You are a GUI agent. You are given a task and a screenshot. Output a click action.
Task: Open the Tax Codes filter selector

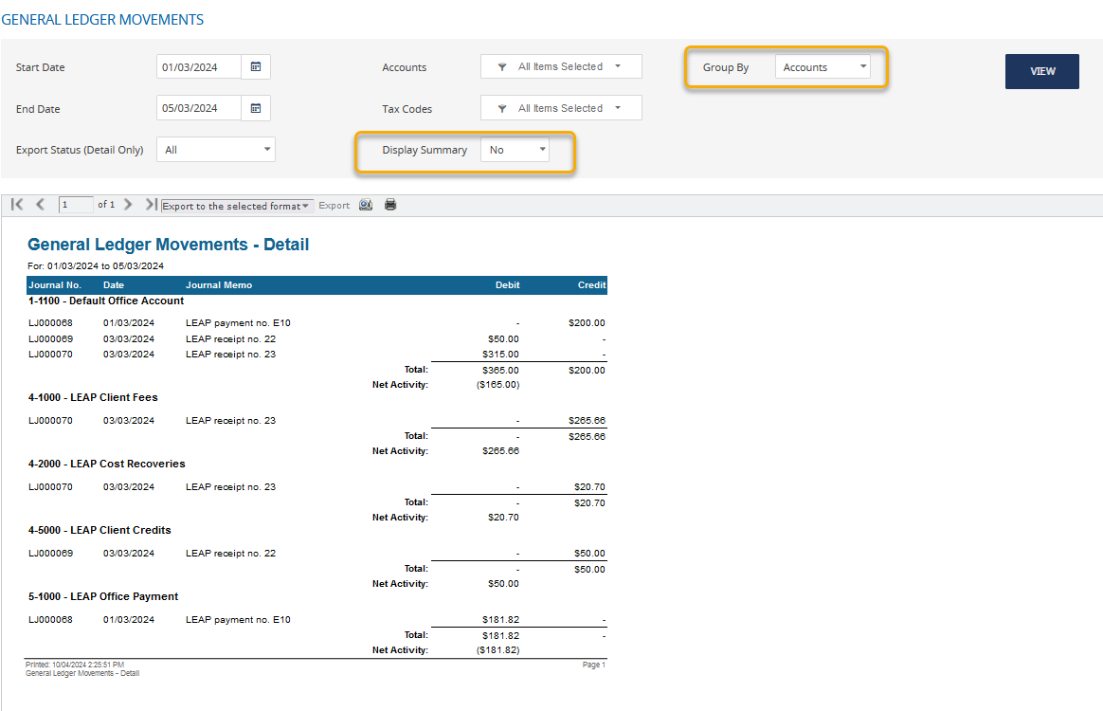561,107
